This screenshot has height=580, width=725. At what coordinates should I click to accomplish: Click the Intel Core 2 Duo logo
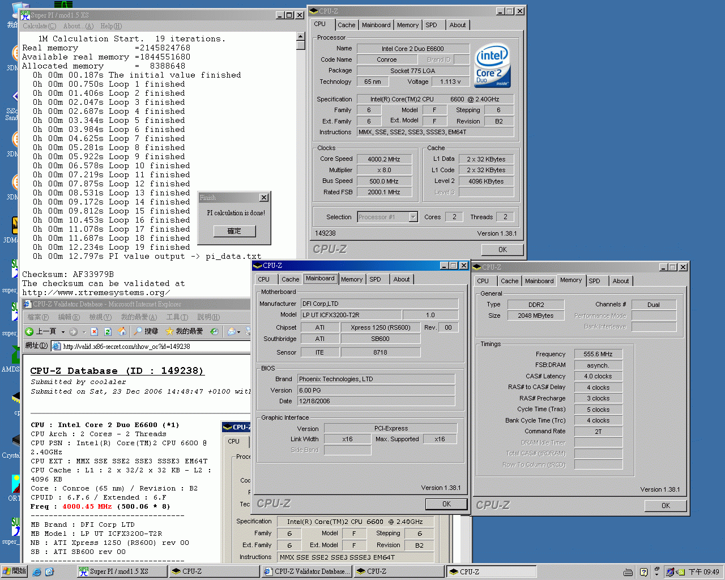point(492,66)
